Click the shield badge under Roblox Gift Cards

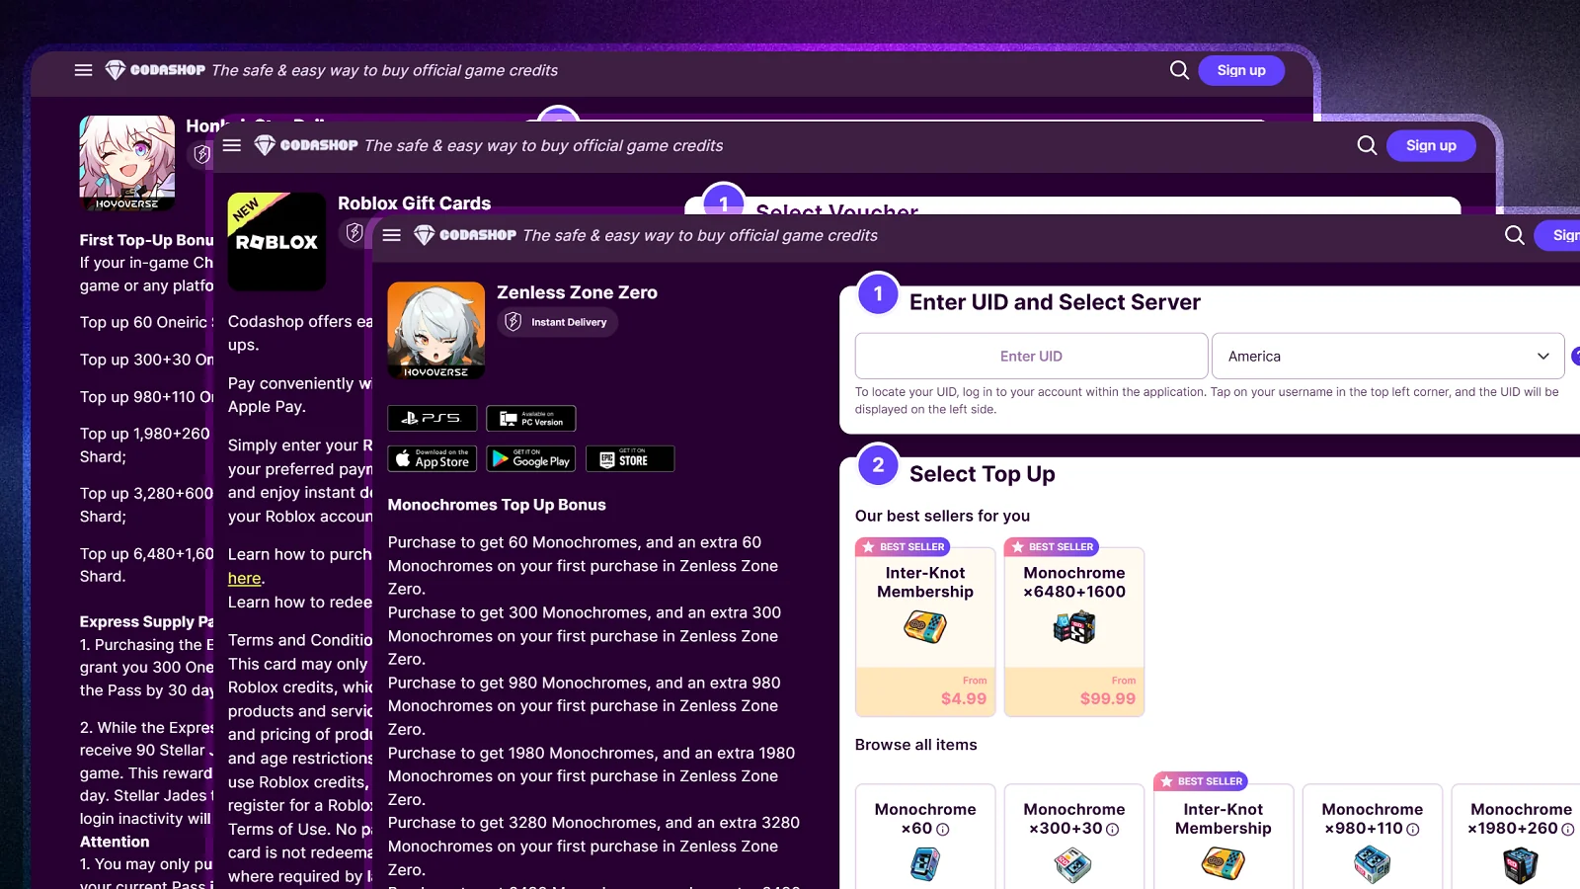coord(355,233)
